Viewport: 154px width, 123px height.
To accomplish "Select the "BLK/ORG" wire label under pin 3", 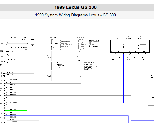I will [143, 58].
